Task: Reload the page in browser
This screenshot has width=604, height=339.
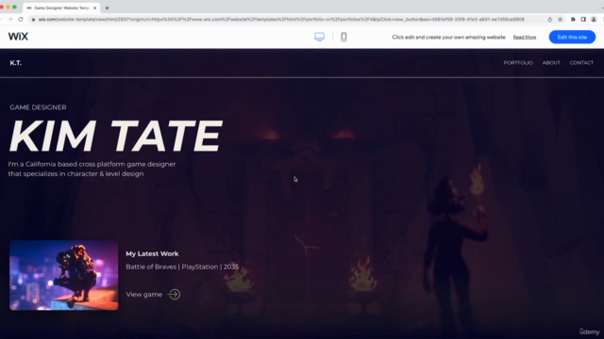Action: (21, 19)
